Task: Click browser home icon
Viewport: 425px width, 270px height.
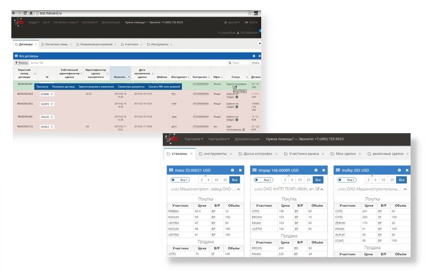Action: pos(31,13)
